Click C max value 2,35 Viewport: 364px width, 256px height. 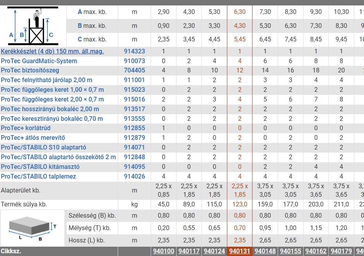click(x=163, y=40)
